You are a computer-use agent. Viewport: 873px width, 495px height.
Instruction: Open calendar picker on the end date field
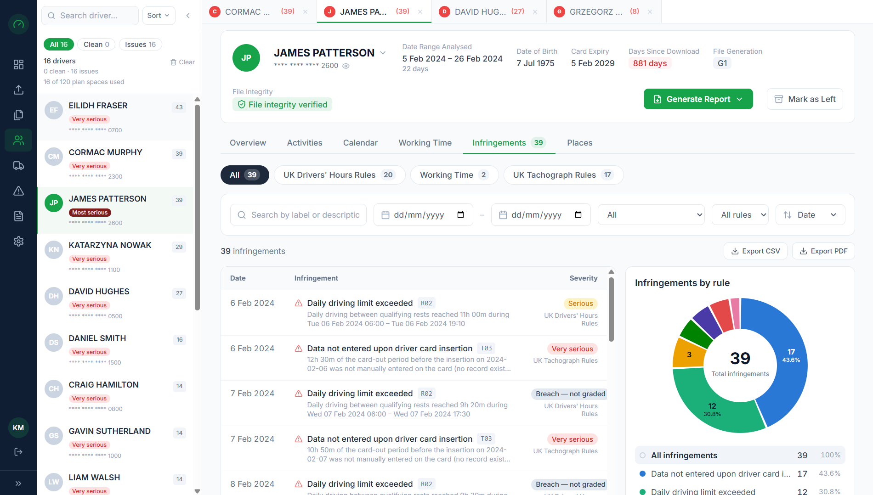tap(578, 215)
